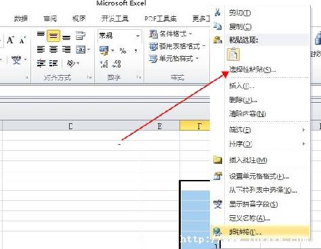Open the Developer Tools ribbon tab

pyautogui.click(x=114, y=18)
